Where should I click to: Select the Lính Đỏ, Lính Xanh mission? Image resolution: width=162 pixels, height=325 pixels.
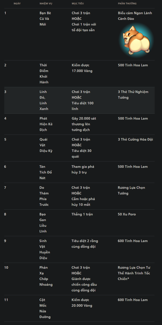[44, 100]
